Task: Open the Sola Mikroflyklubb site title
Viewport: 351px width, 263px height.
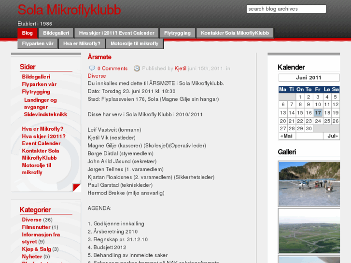Action: tap(69, 10)
